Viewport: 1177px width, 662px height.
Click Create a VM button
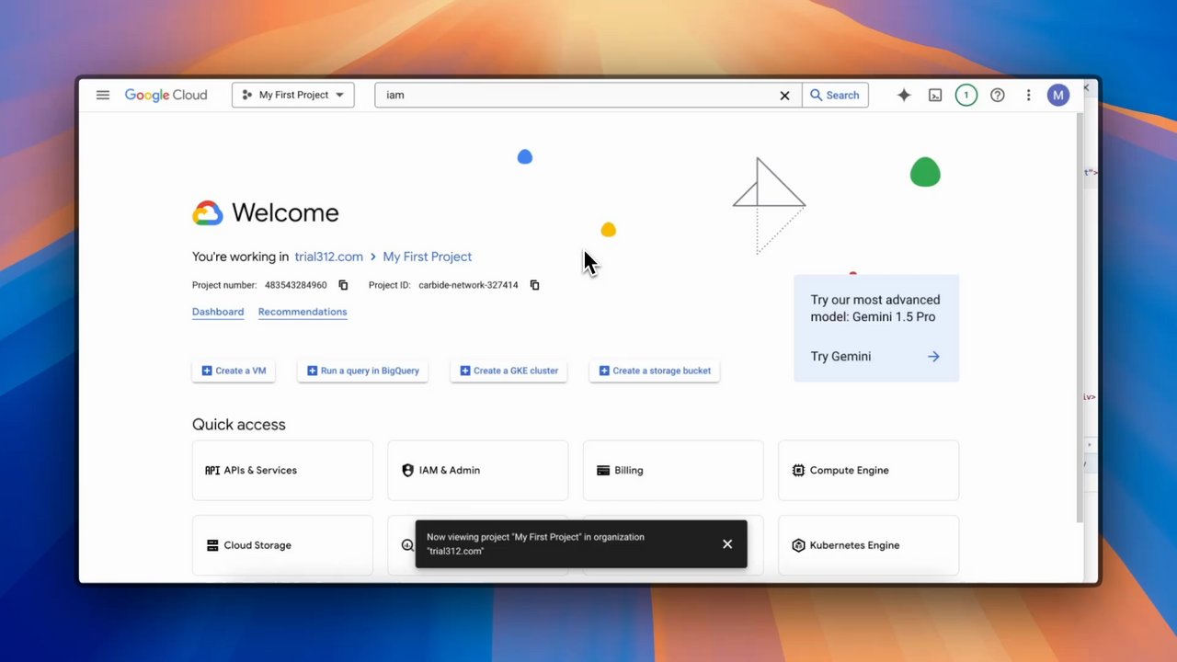click(234, 371)
